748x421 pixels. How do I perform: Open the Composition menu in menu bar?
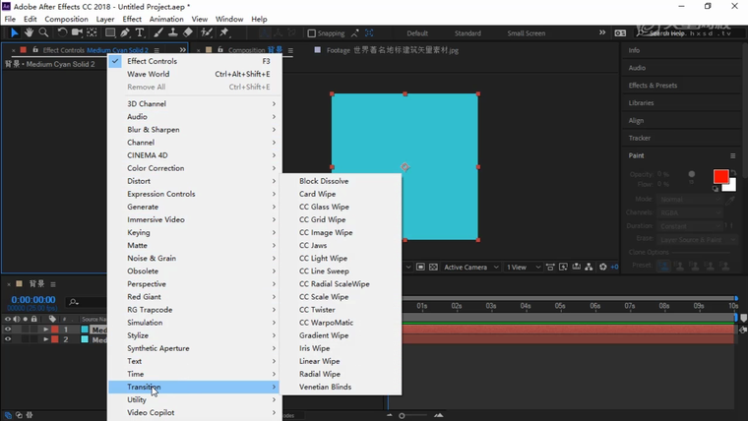[66, 19]
